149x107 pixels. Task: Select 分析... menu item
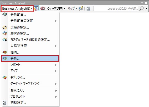[x=30, y=59]
